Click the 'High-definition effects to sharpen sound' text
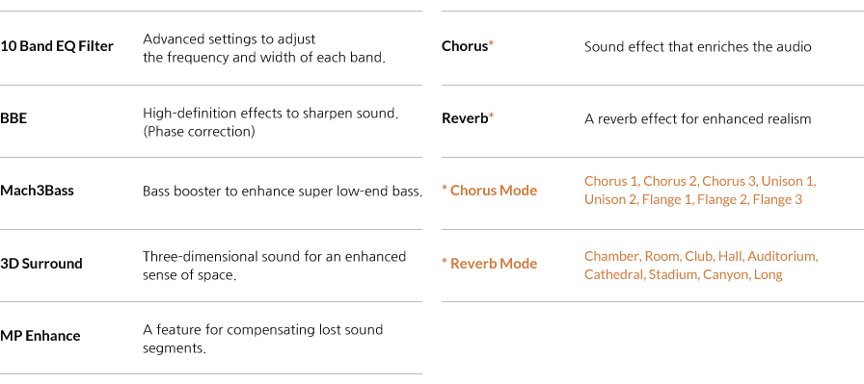864x384 pixels. 271,114
